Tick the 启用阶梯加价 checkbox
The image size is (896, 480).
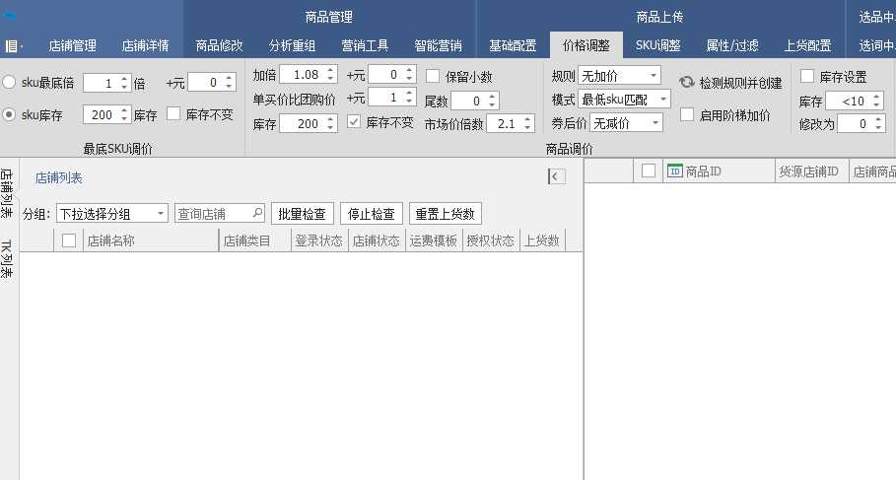[x=687, y=115]
